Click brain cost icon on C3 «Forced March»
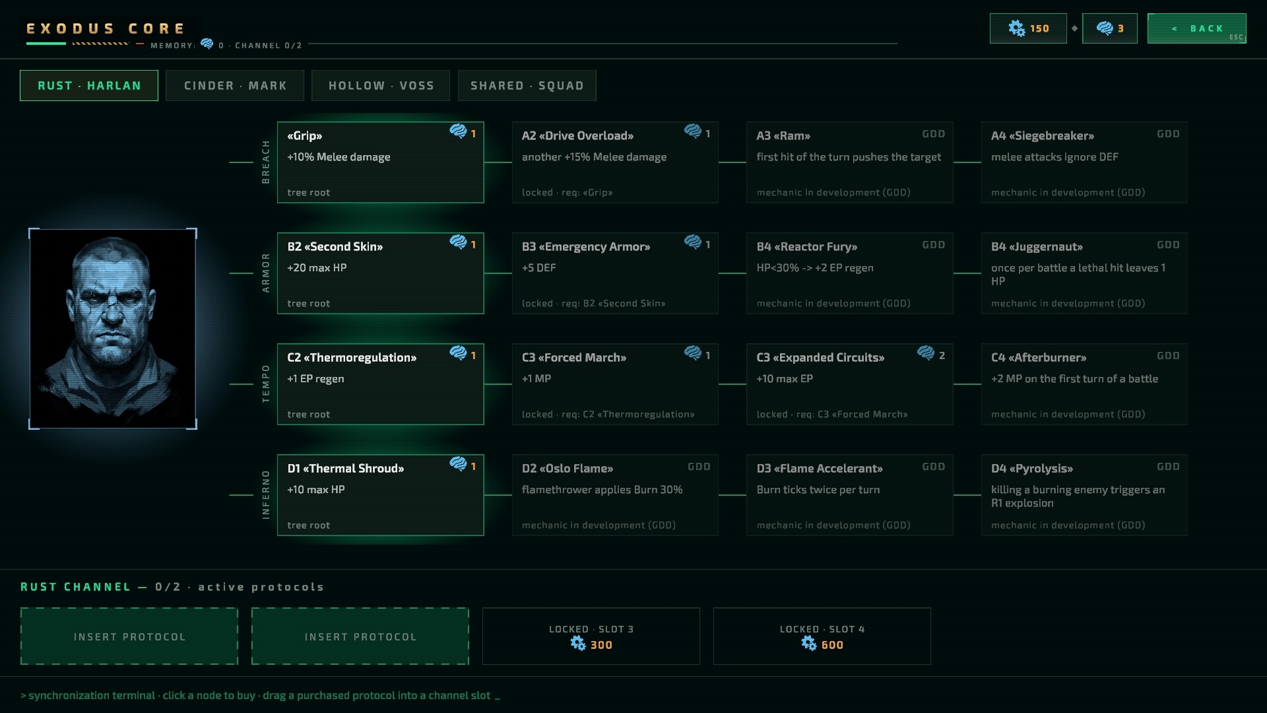 pos(693,353)
